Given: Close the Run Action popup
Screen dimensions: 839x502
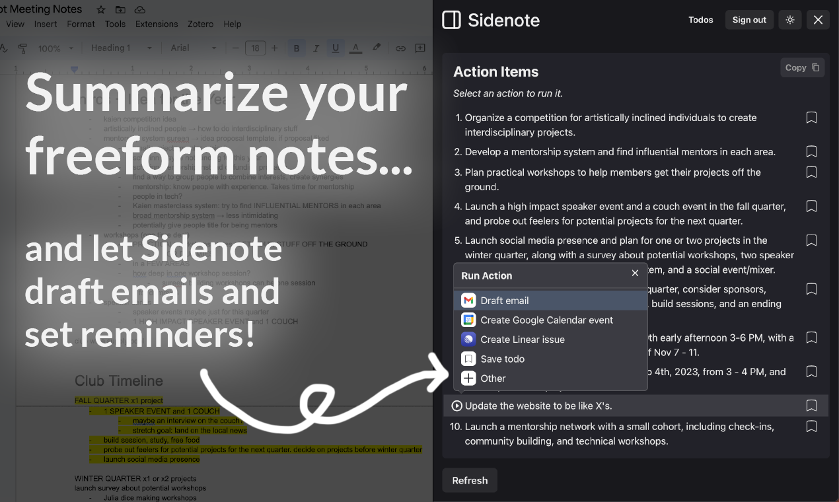Looking at the screenshot, I should (635, 273).
